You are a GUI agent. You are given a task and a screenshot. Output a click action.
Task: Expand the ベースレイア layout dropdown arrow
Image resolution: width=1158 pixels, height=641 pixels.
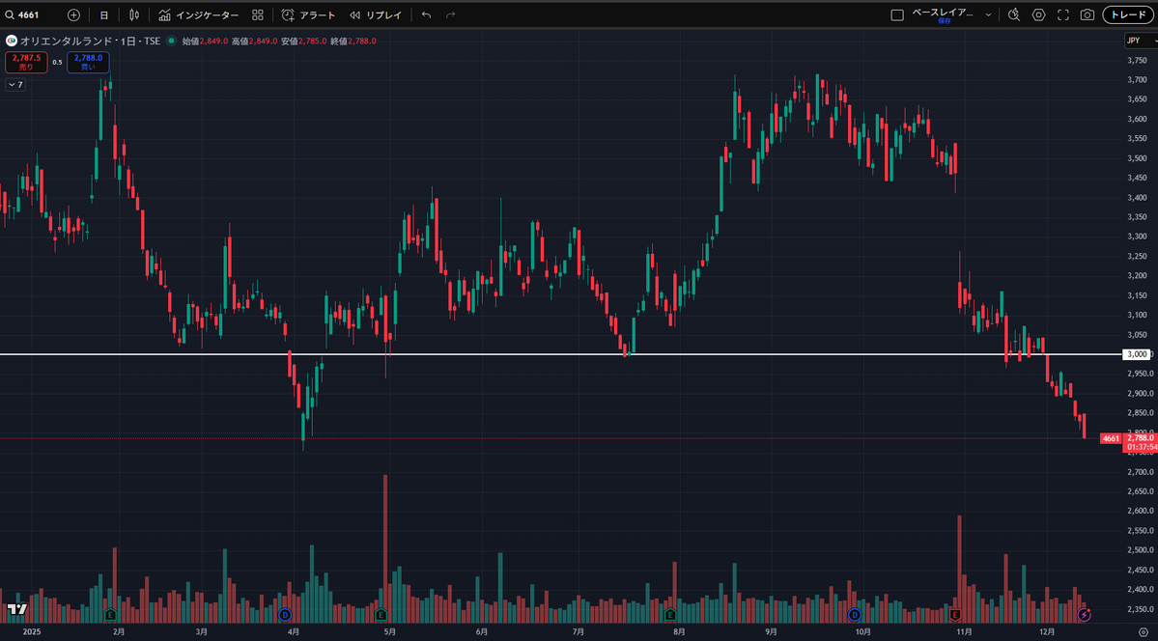(x=988, y=15)
